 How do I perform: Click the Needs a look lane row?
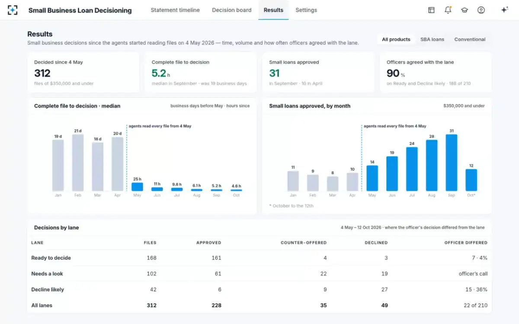click(259, 273)
